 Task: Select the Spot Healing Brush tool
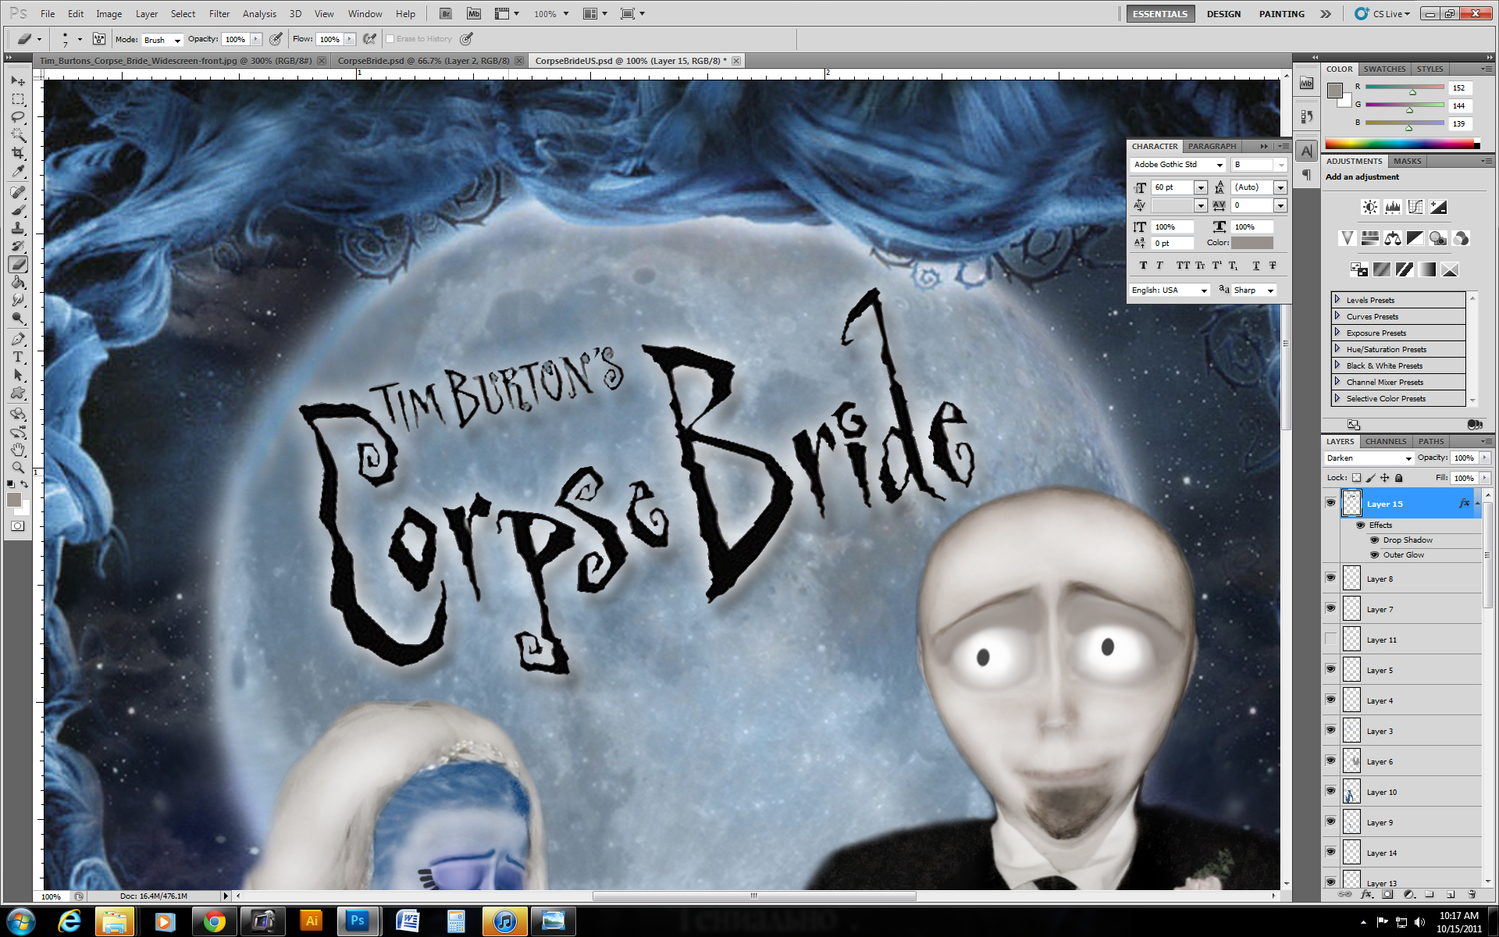18,192
